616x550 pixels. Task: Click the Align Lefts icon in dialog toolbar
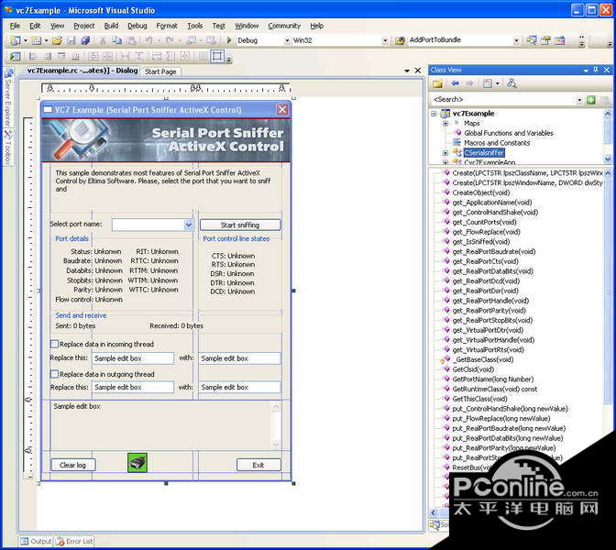tap(33, 57)
